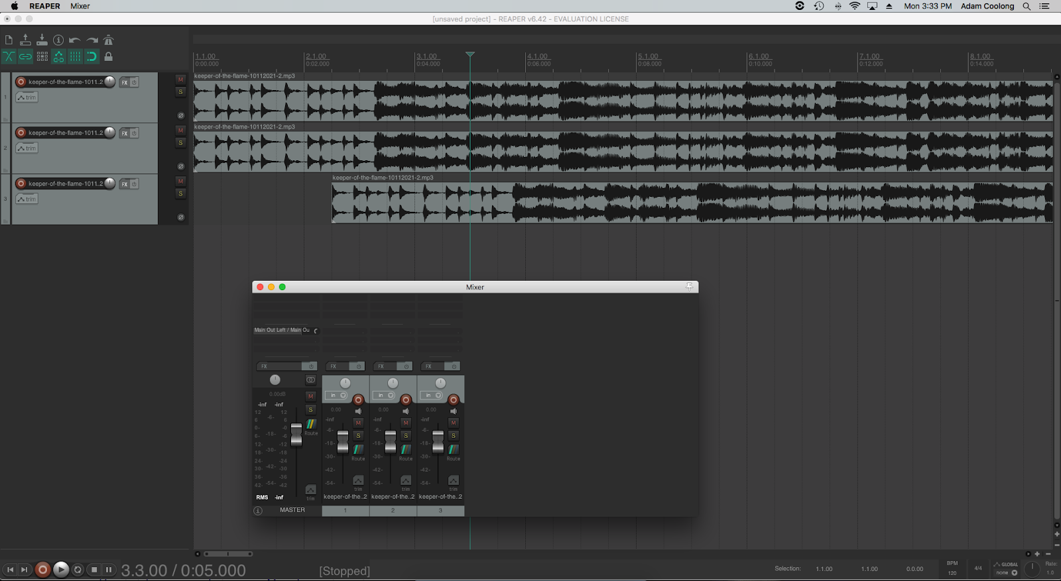The image size is (1061, 581).
Task: Bypass FX on track 1 power button
Action: (x=134, y=82)
